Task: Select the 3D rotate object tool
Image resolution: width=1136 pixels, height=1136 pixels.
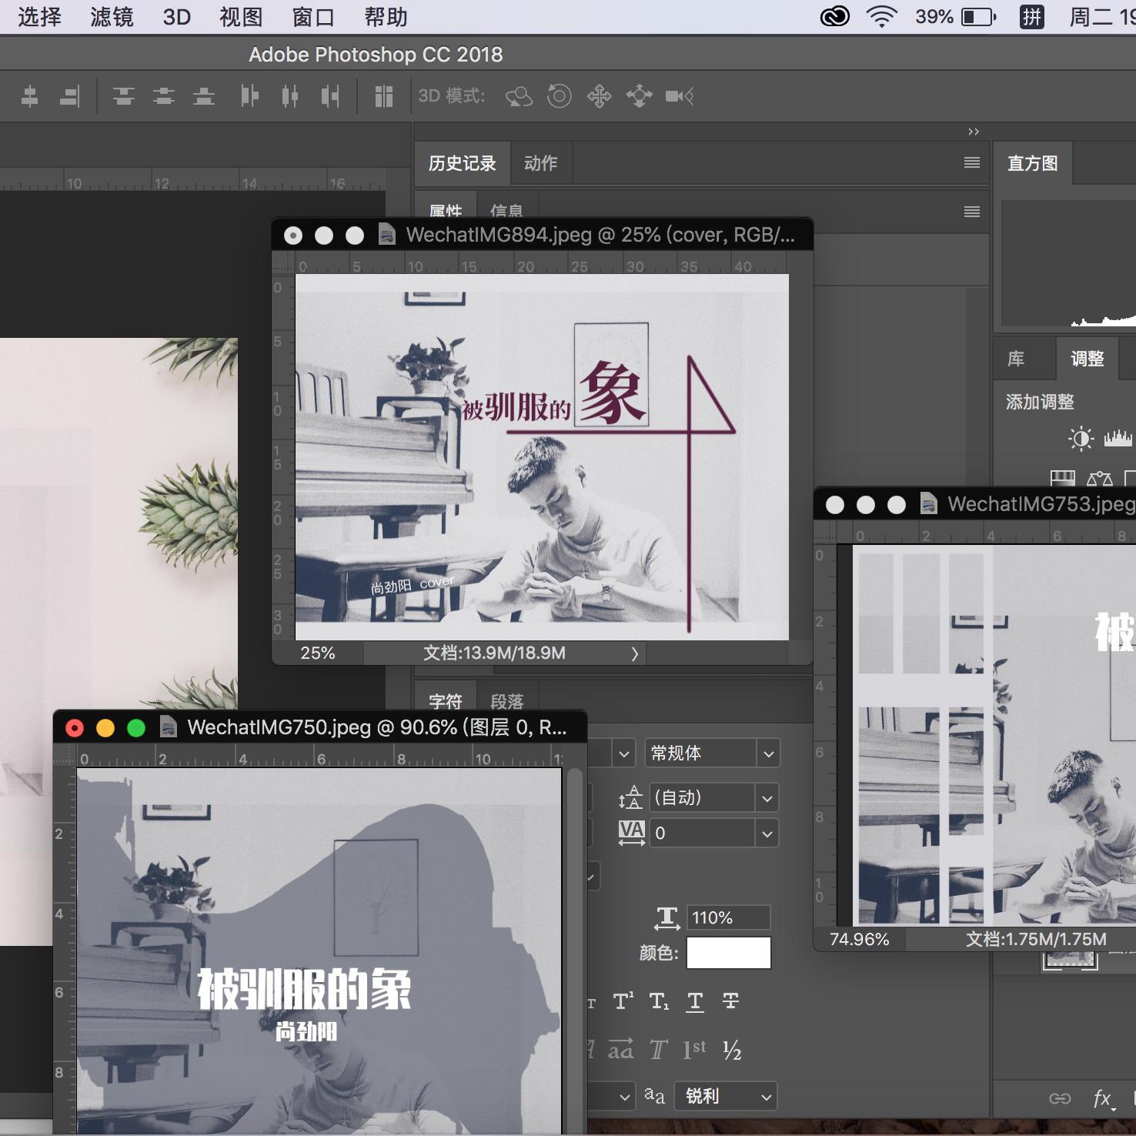Action: [x=519, y=96]
